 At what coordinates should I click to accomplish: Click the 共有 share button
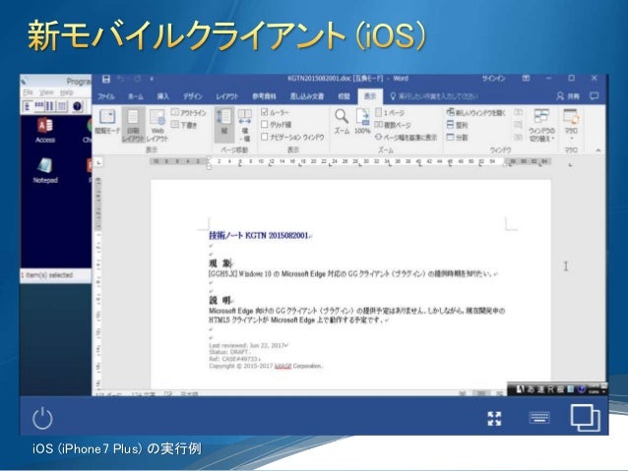(568, 96)
